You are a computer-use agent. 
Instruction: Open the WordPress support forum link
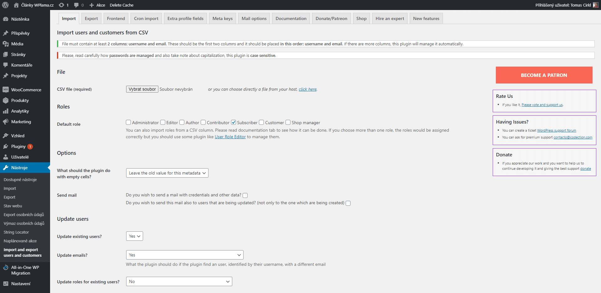(x=557, y=130)
